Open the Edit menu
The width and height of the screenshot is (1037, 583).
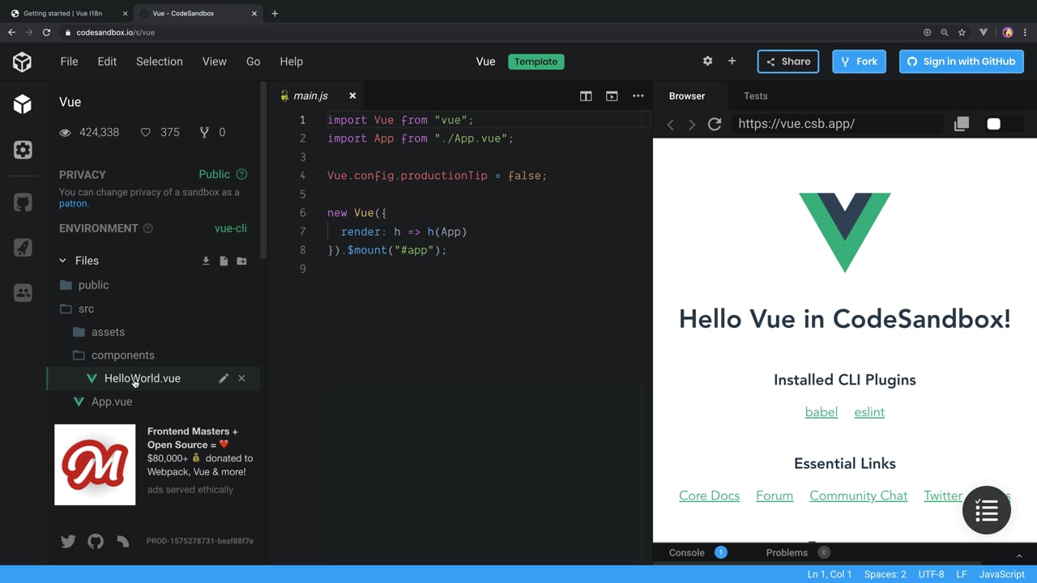pyautogui.click(x=107, y=62)
